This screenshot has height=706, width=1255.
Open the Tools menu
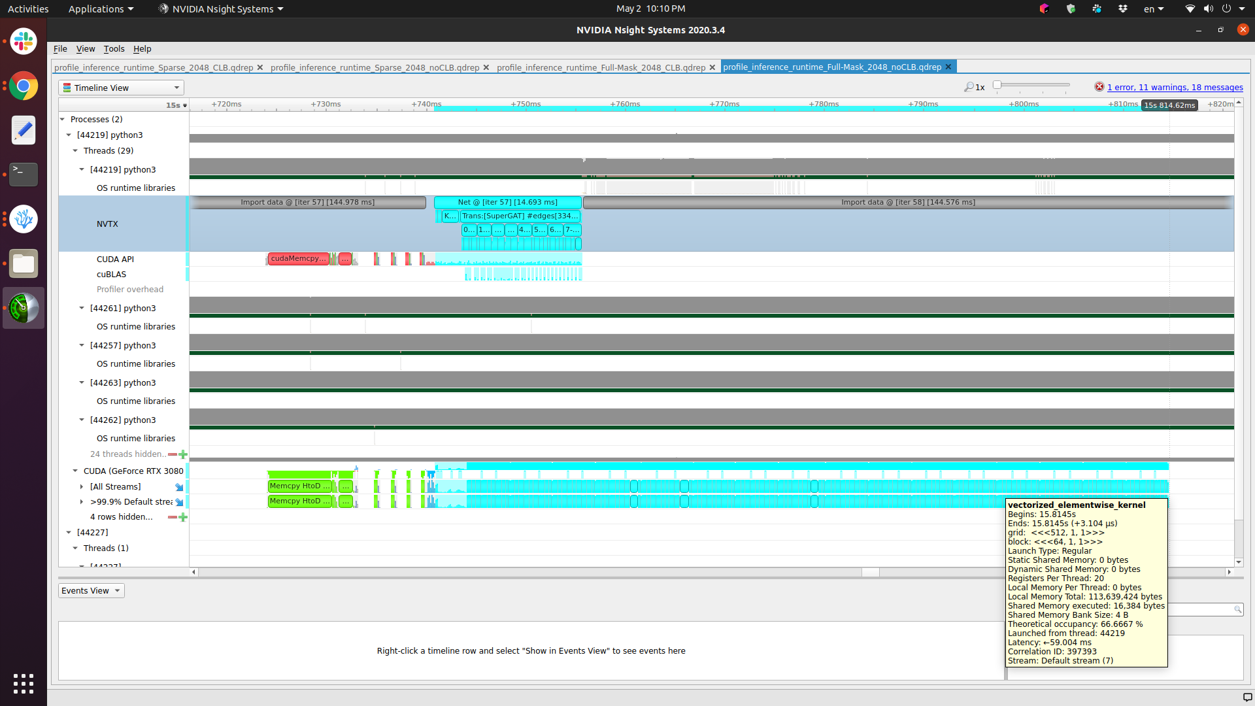(114, 49)
